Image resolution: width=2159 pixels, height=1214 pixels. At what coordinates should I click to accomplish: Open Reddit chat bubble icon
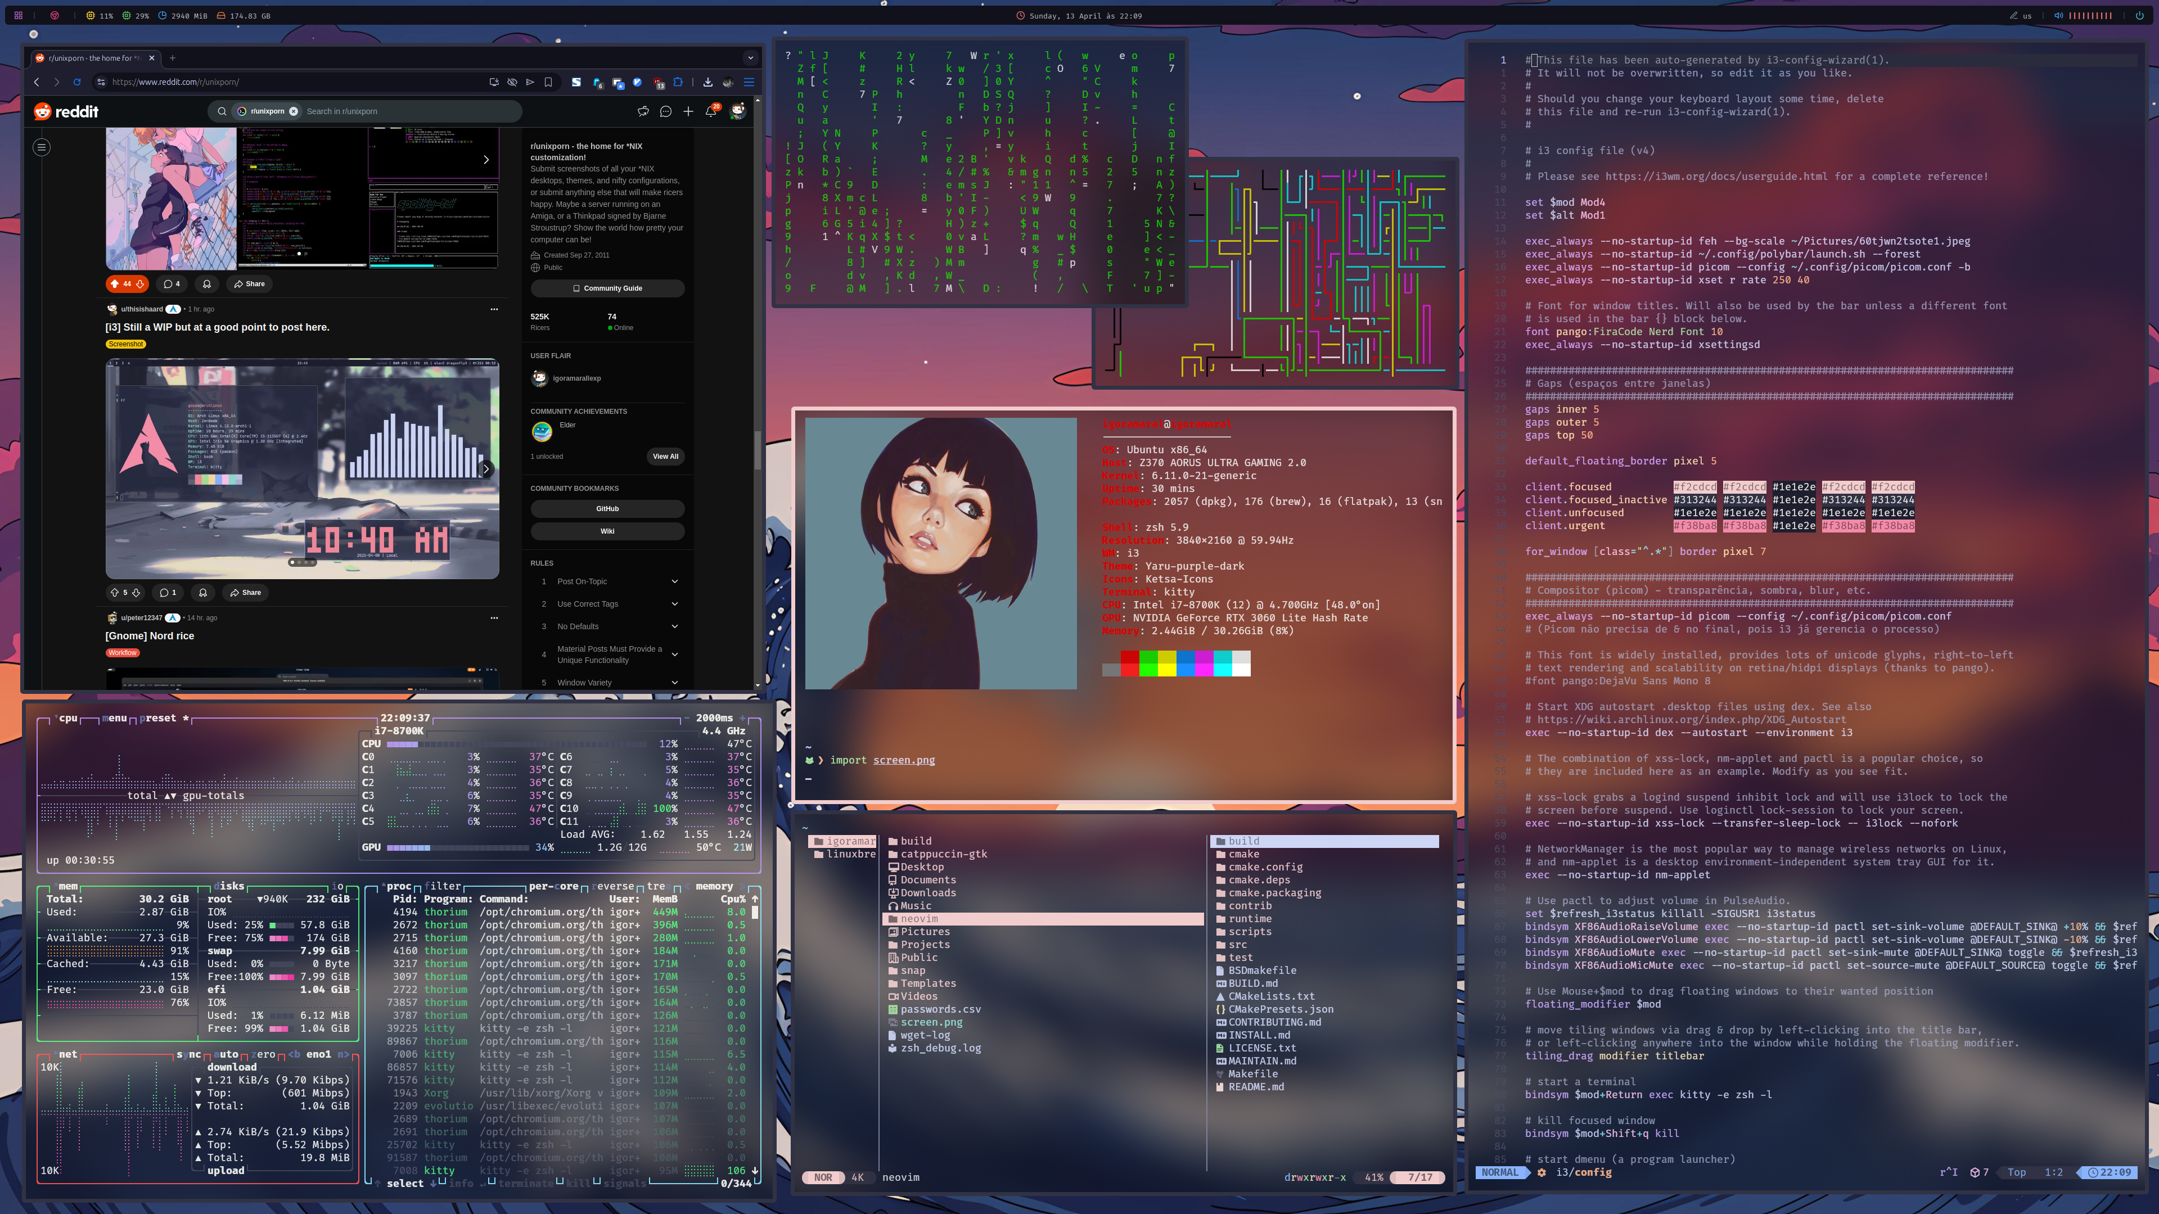coord(665,111)
